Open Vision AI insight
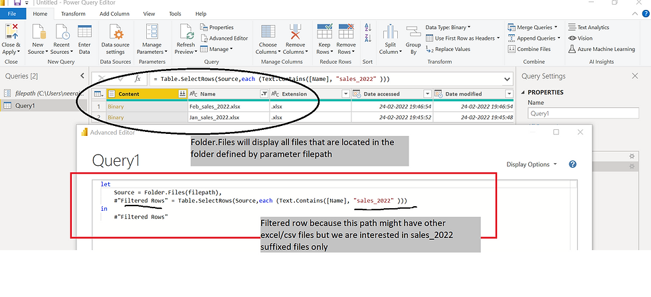The image size is (651, 297). tap(581, 38)
